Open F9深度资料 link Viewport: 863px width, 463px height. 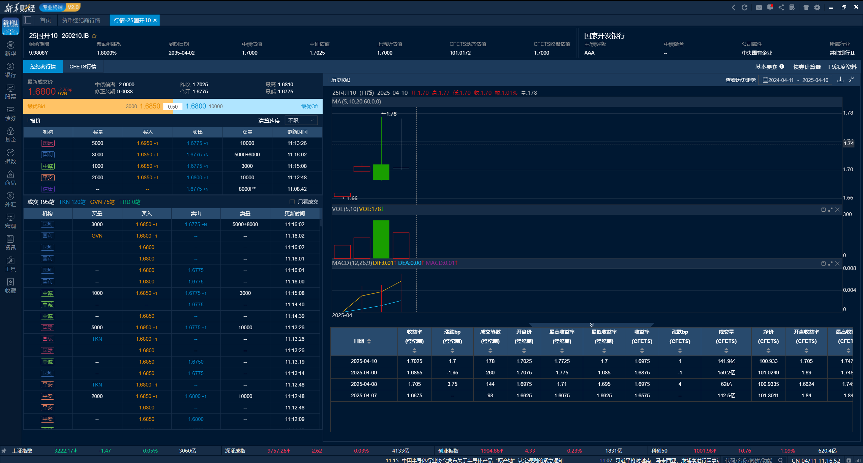pyautogui.click(x=842, y=67)
